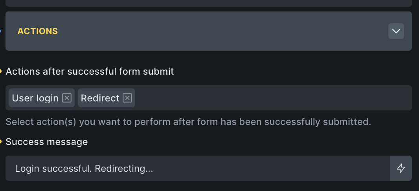This screenshot has width=419, height=191.
Task: Click empty space right of Redirect tag
Action: 271,98
